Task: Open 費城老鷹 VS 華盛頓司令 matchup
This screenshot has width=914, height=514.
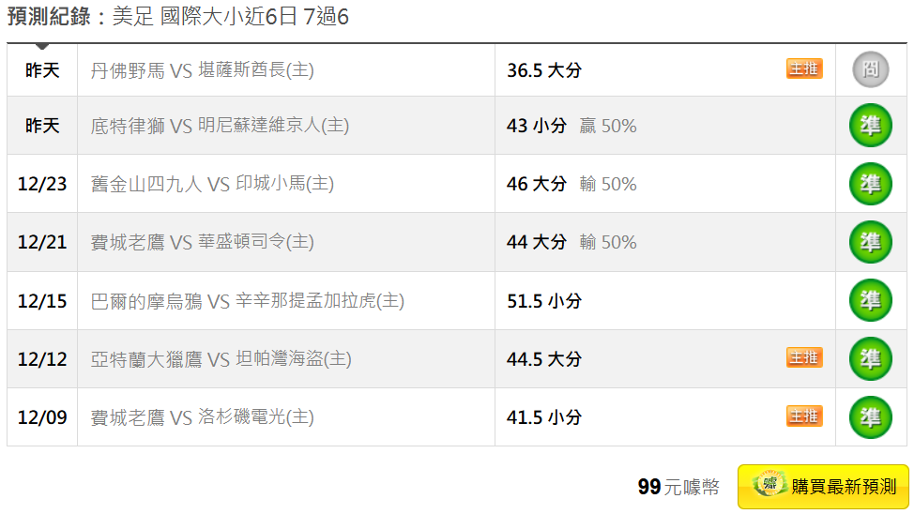Action: click(x=202, y=242)
